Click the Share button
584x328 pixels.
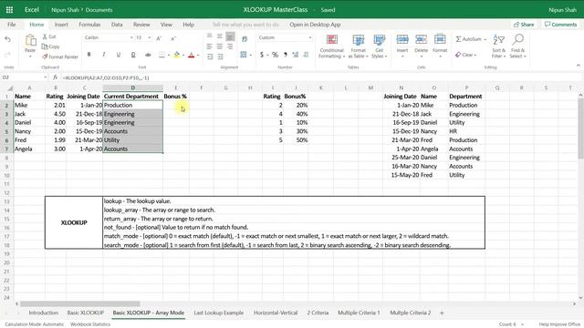pos(524,25)
